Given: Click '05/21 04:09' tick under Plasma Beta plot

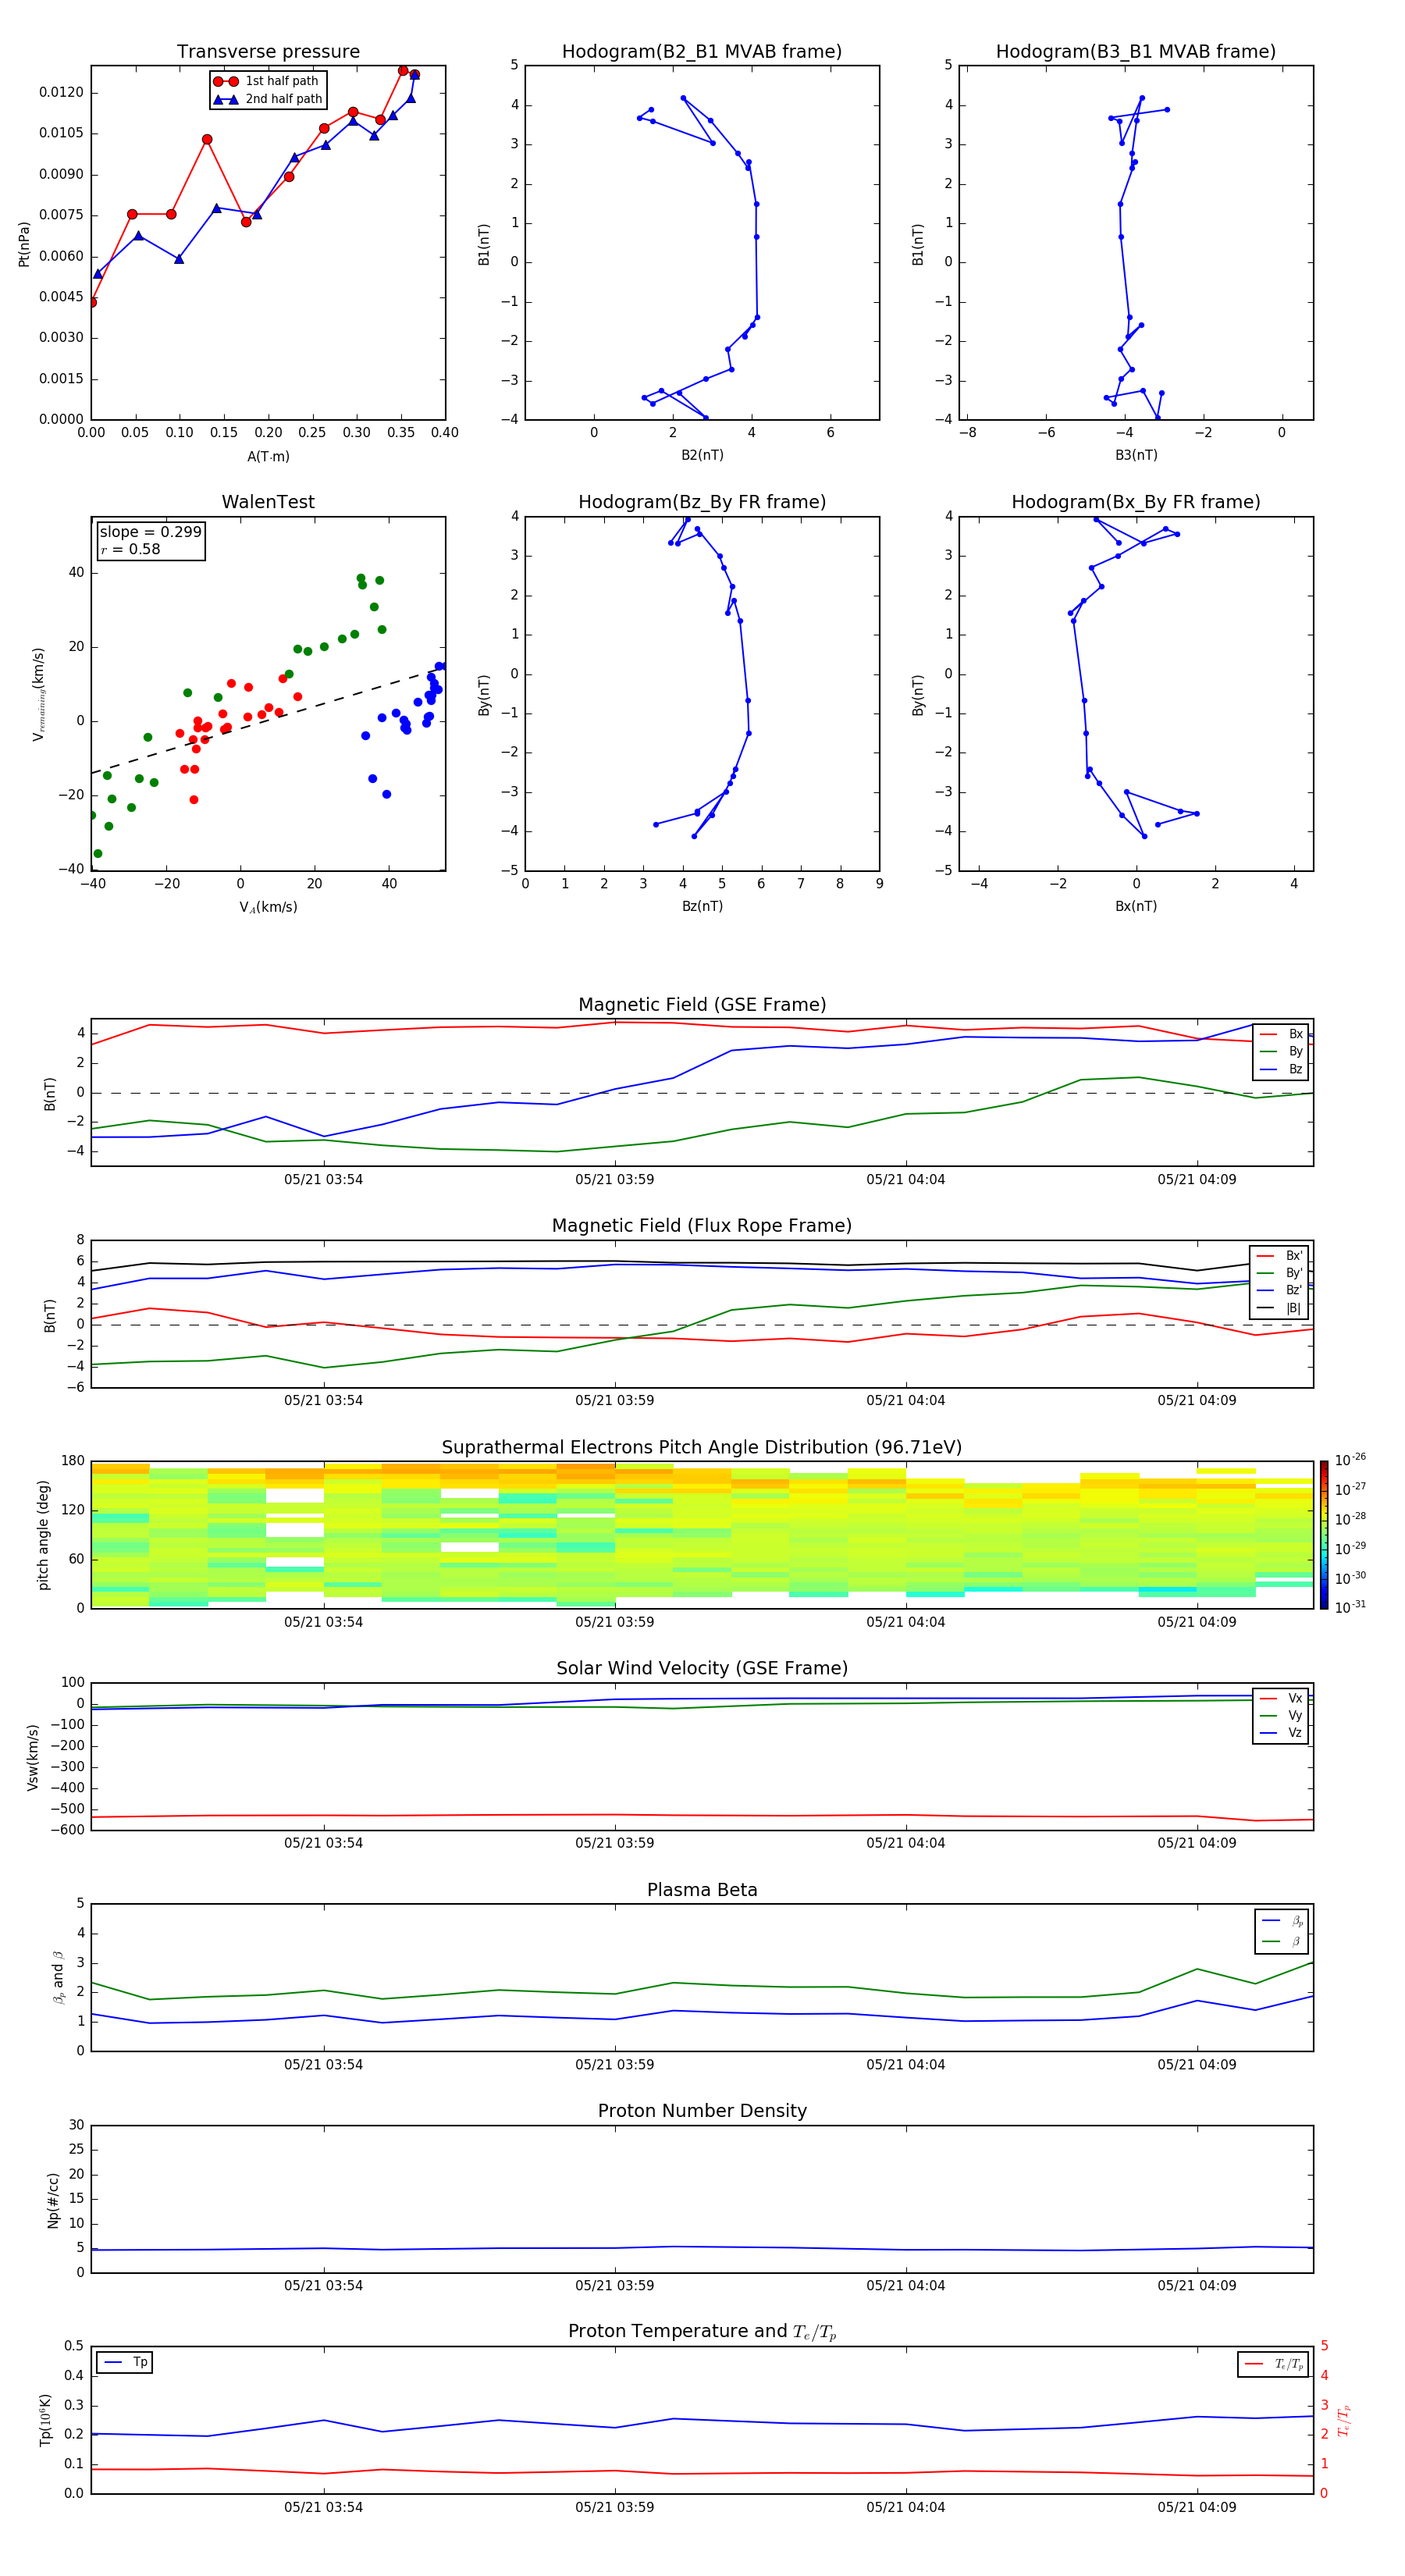Looking at the screenshot, I should (1197, 2065).
